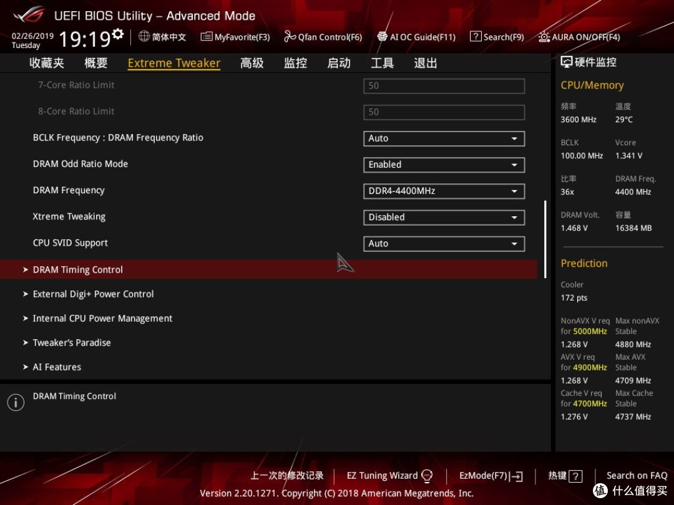Click the 02/26/2019 date text
The width and height of the screenshot is (674, 505).
(x=32, y=36)
